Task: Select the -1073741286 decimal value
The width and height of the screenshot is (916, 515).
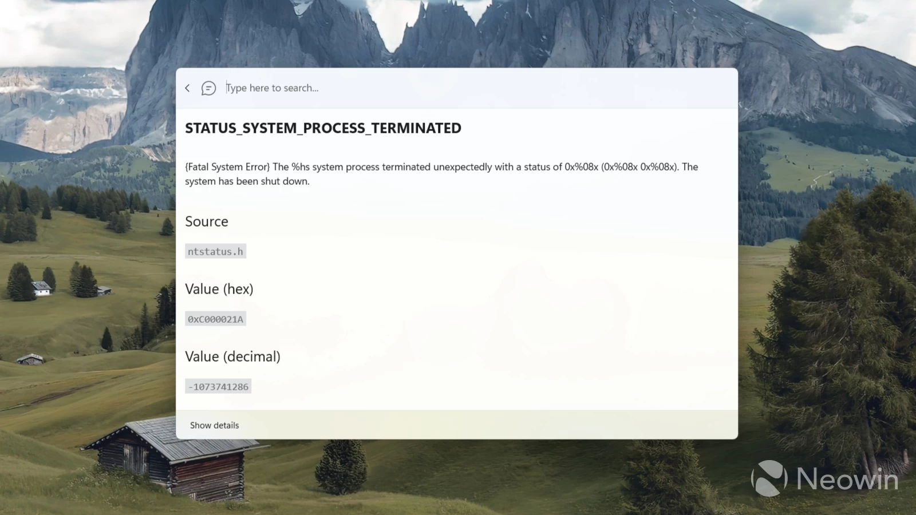Action: point(218,386)
